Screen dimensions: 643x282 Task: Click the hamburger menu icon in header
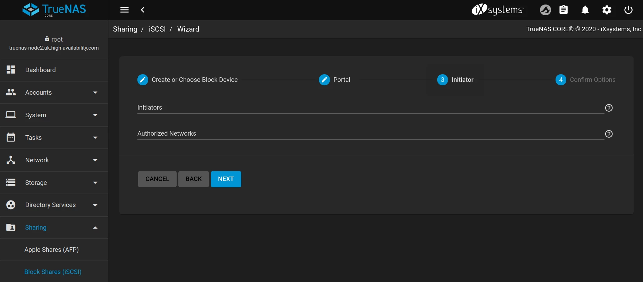pos(124,10)
